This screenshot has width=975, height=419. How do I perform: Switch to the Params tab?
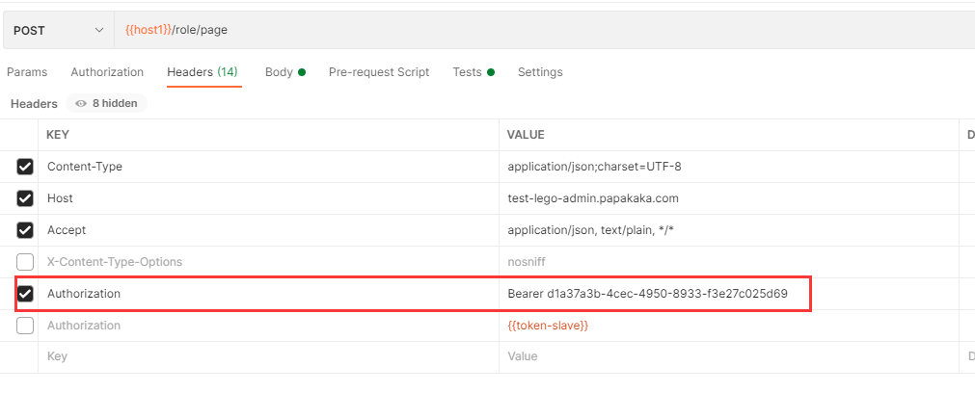(x=27, y=72)
